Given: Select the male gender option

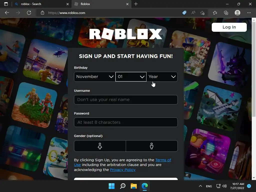Looking at the screenshot, I should (x=152, y=146).
